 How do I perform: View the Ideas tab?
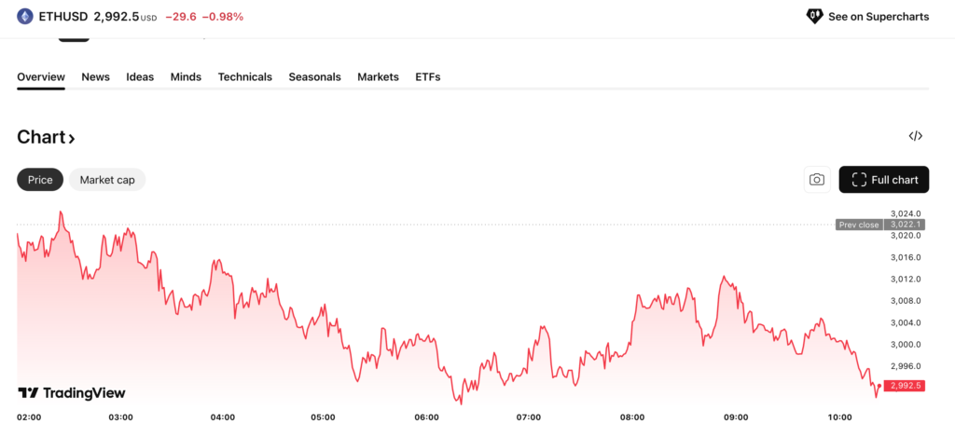point(140,76)
